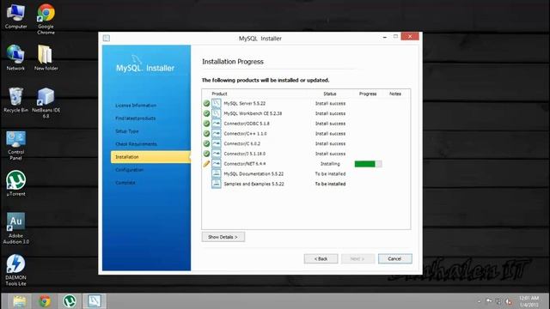Select the Control Panel desktop icon

coord(15,145)
